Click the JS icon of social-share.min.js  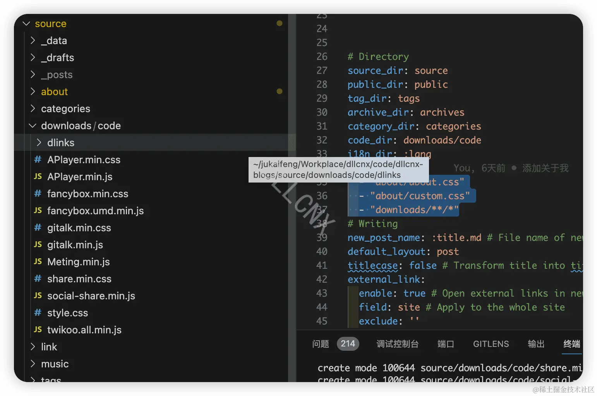coord(38,295)
